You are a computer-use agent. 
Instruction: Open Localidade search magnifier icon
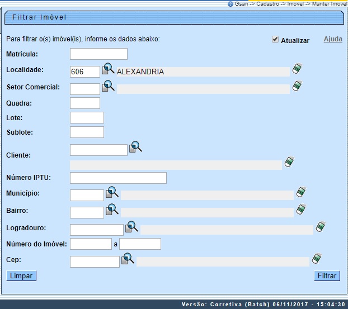pyautogui.click(x=108, y=69)
